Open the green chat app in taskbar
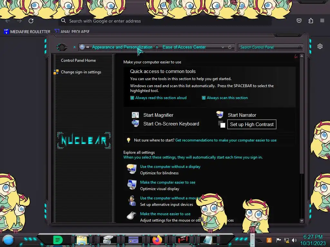The height and width of the screenshot is (247, 330). point(58,240)
